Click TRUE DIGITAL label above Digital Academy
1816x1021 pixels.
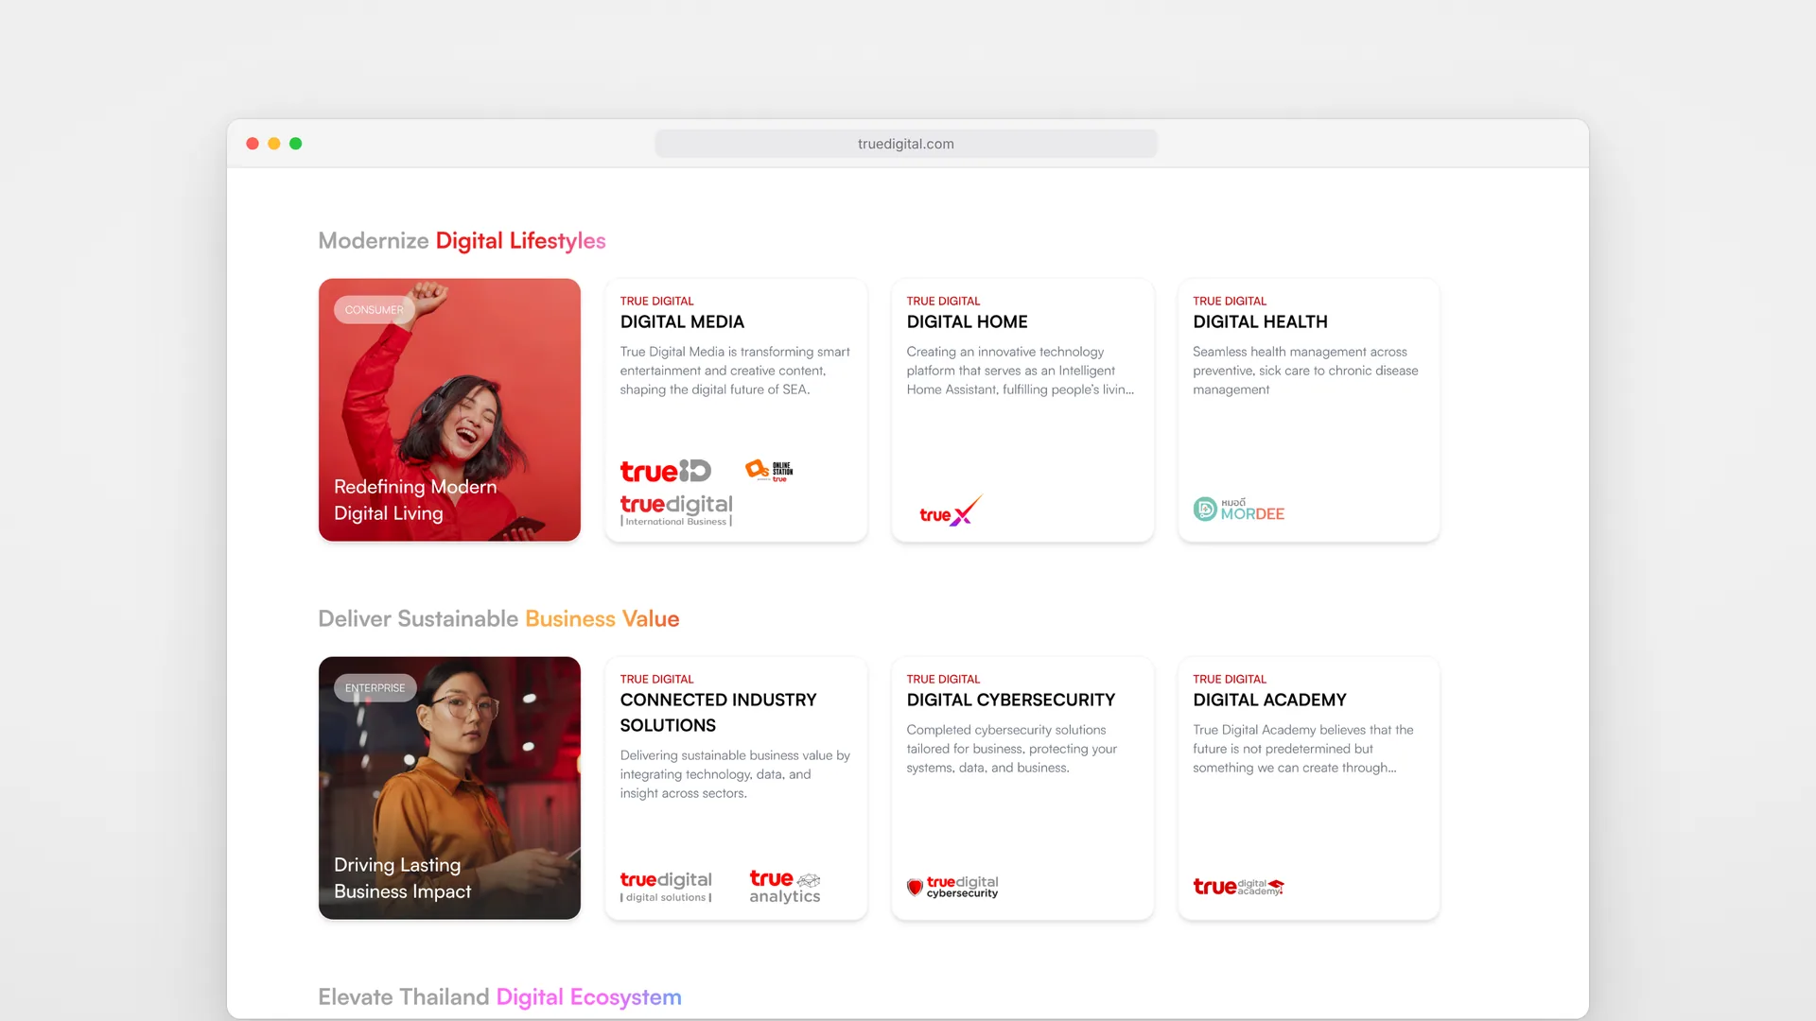pos(1229,680)
